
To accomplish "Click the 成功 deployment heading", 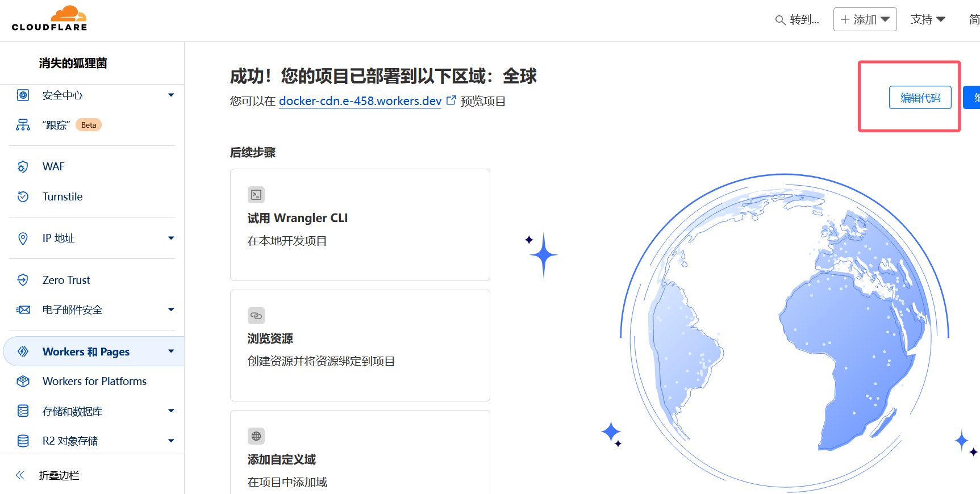I will pyautogui.click(x=383, y=76).
